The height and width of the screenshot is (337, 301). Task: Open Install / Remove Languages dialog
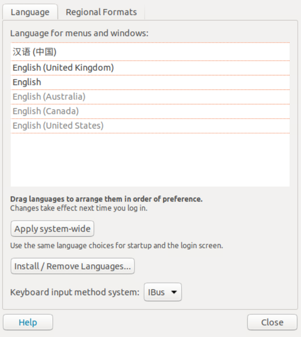[73, 266]
